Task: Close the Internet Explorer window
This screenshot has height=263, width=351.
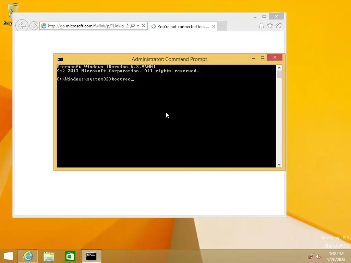Action: click(277, 16)
